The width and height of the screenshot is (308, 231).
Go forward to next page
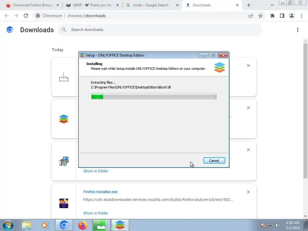(x=16, y=16)
